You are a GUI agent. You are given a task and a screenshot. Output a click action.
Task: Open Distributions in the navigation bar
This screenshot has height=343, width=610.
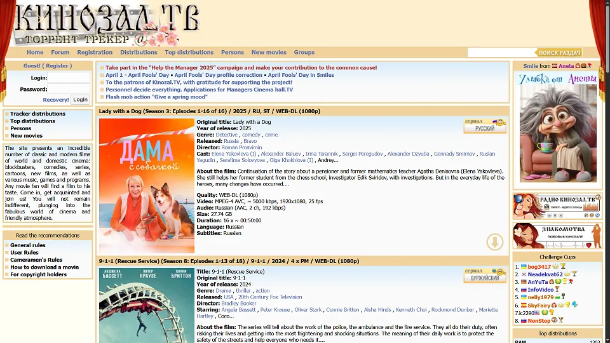click(139, 52)
